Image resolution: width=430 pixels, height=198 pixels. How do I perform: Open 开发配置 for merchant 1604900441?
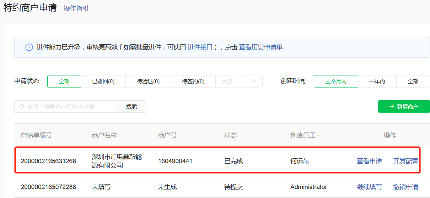405,161
